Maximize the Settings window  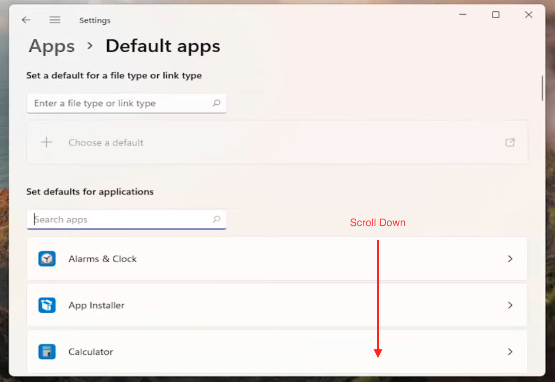pos(496,15)
